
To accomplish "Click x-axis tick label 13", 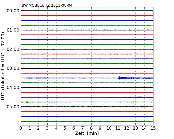I will tap(135, 128).
